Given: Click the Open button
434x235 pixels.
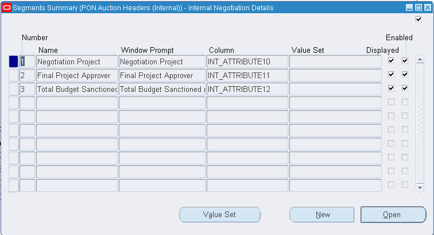Looking at the screenshot, I should [x=393, y=215].
